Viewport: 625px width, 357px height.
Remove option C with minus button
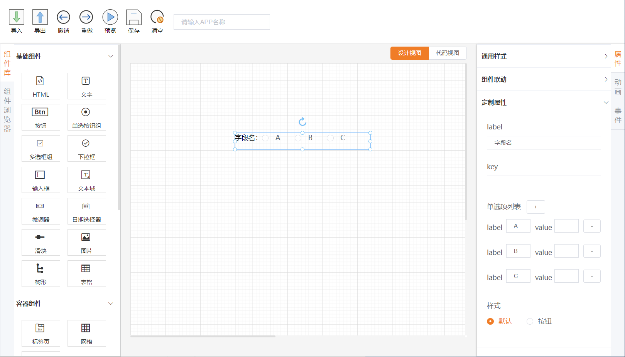[x=592, y=276]
